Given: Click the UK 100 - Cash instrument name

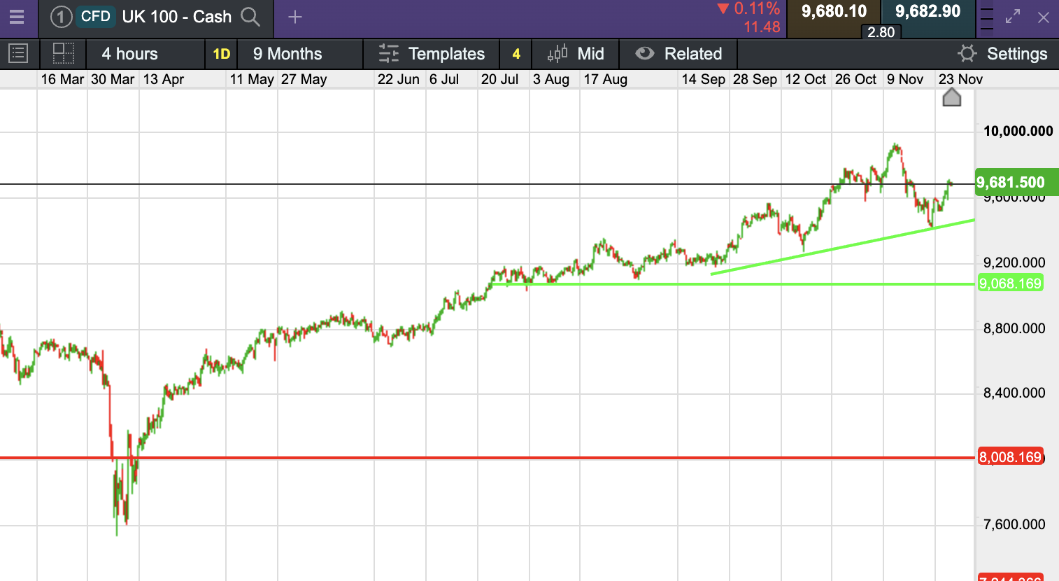Looking at the screenshot, I should pos(176,17).
